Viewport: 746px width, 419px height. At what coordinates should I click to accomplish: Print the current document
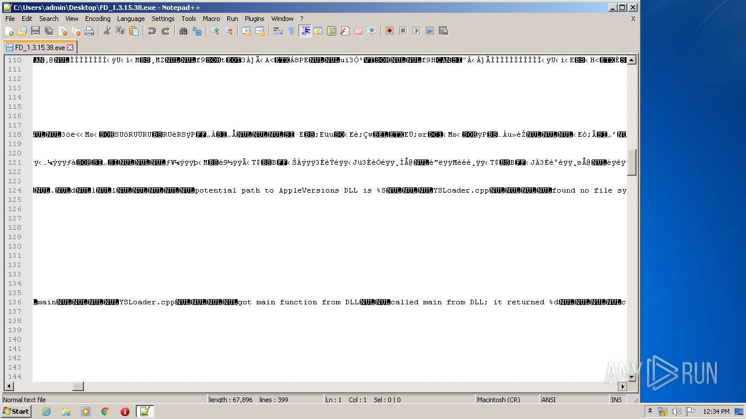pyautogui.click(x=89, y=31)
